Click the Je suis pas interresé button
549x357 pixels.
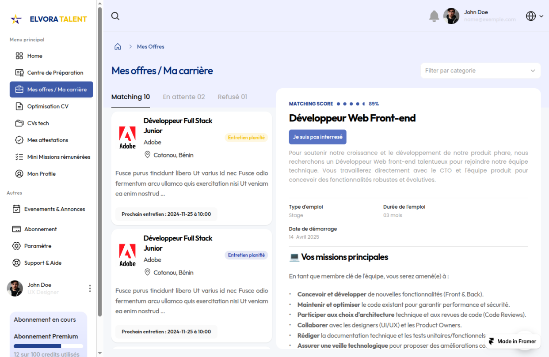tap(317, 137)
